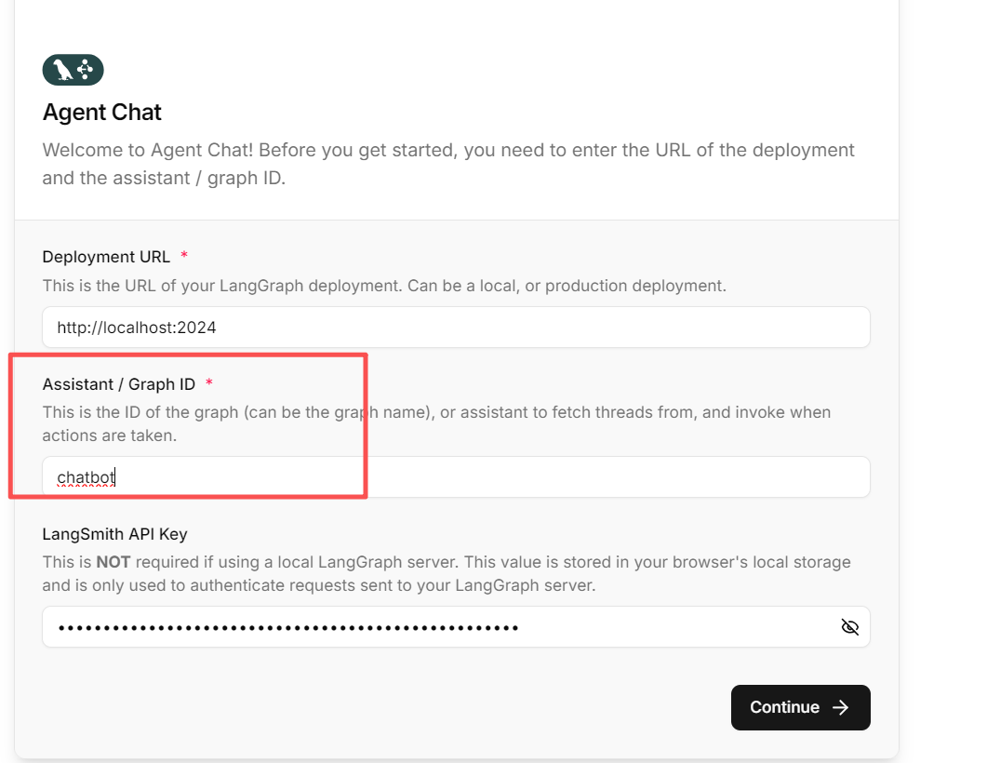Click the red asterisk beside Graph ID
Screen dimensions: 987x763
click(x=209, y=383)
